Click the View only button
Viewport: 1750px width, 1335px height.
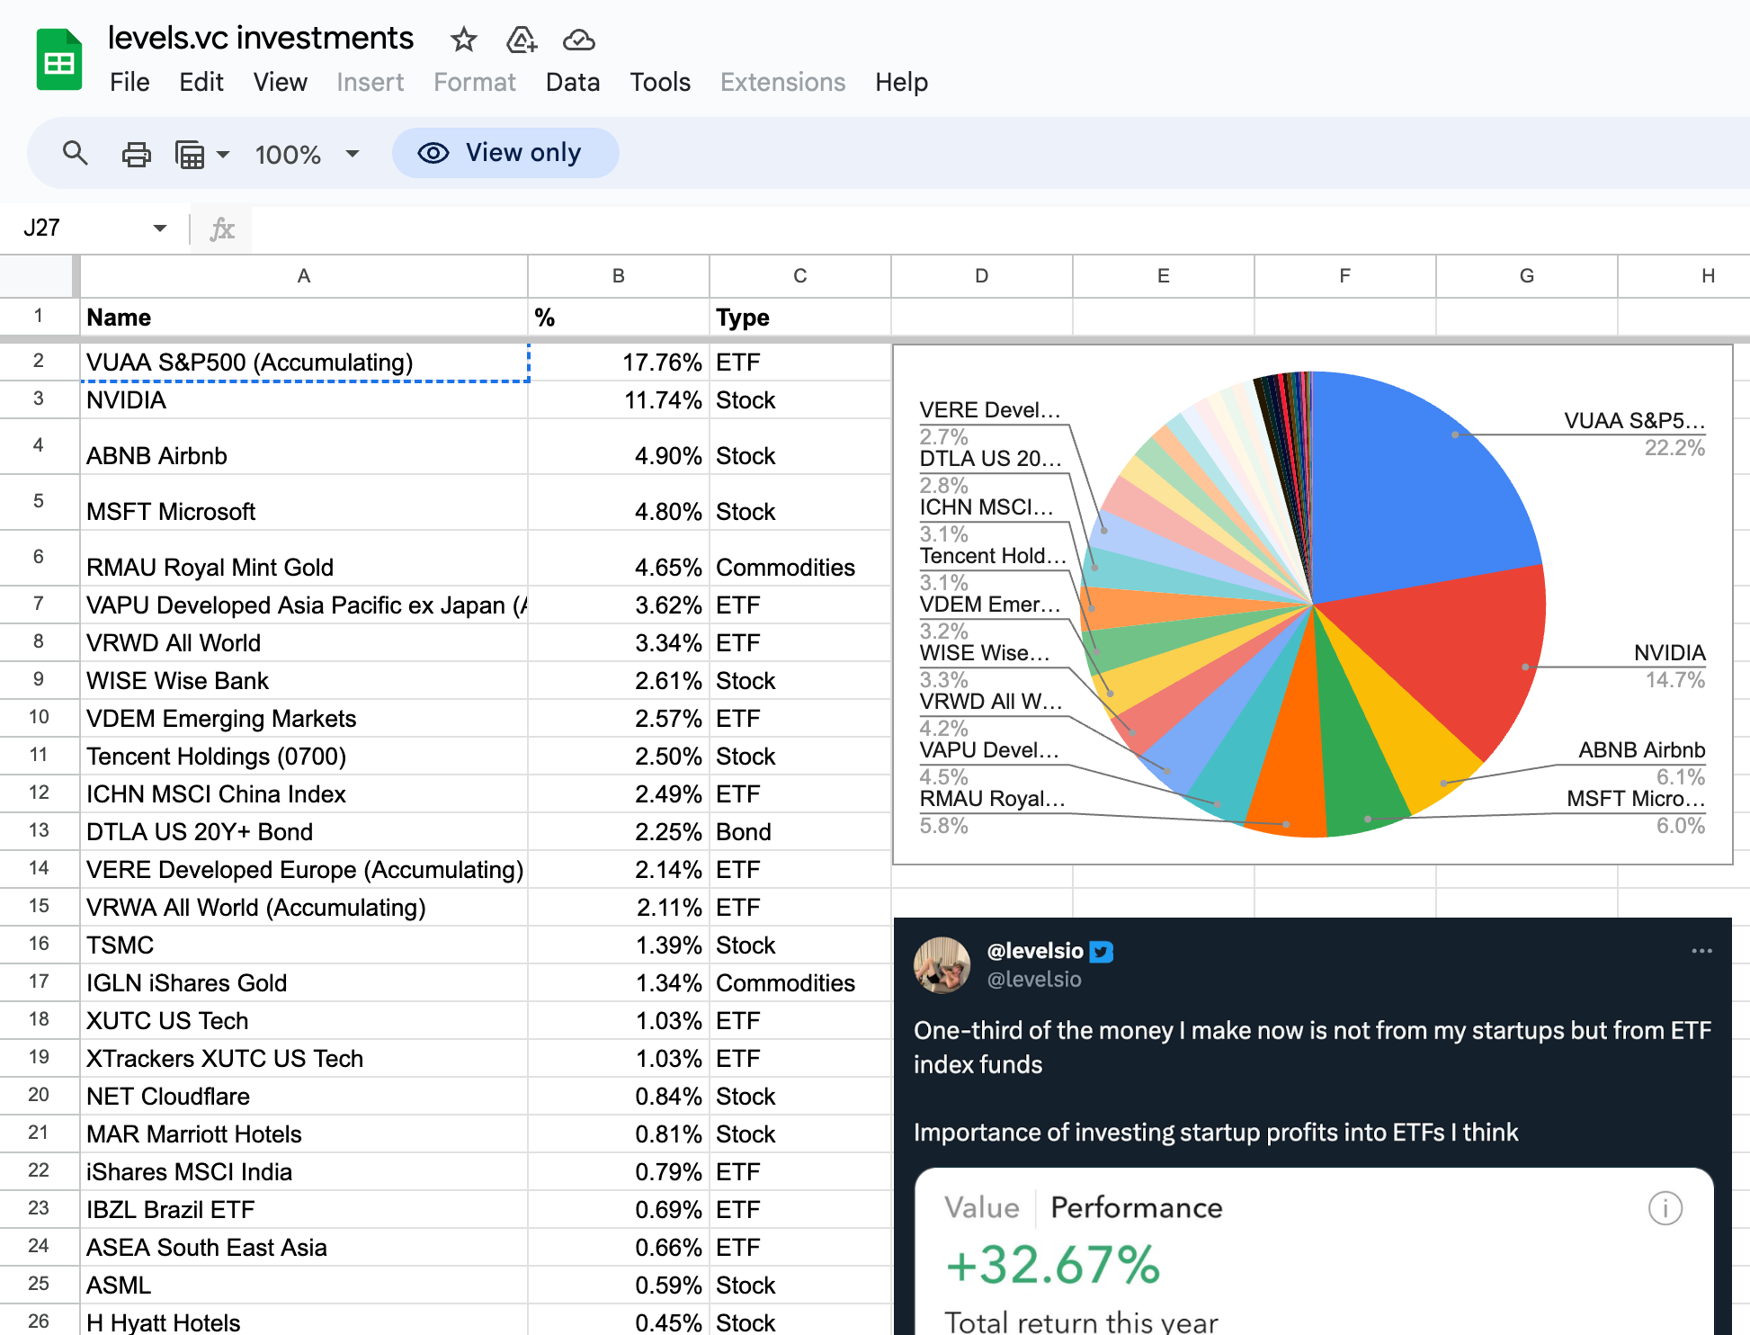505,153
